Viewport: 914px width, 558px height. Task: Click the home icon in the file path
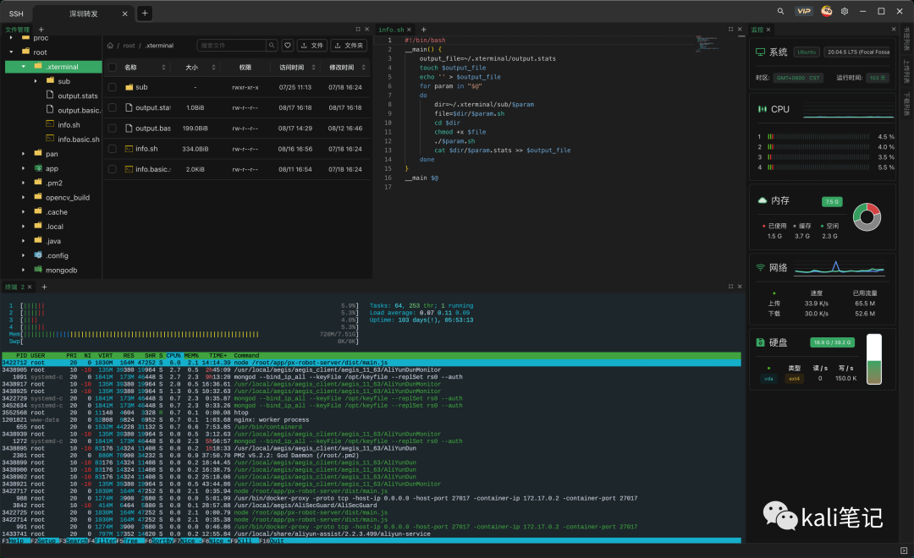[111, 46]
